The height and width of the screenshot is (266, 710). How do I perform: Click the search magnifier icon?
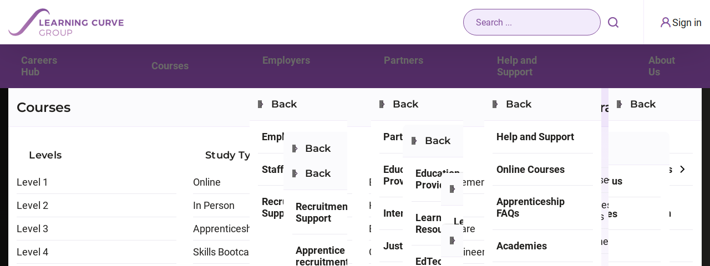pos(613,22)
